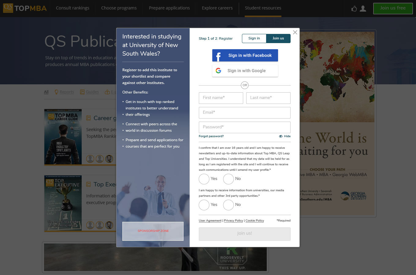Click the Reports lightbulb icon
Screen dimensions: 416x275
[56, 92]
